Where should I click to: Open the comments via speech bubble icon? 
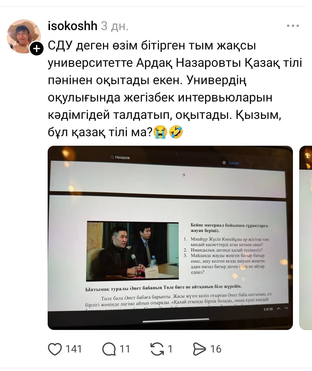(109, 349)
